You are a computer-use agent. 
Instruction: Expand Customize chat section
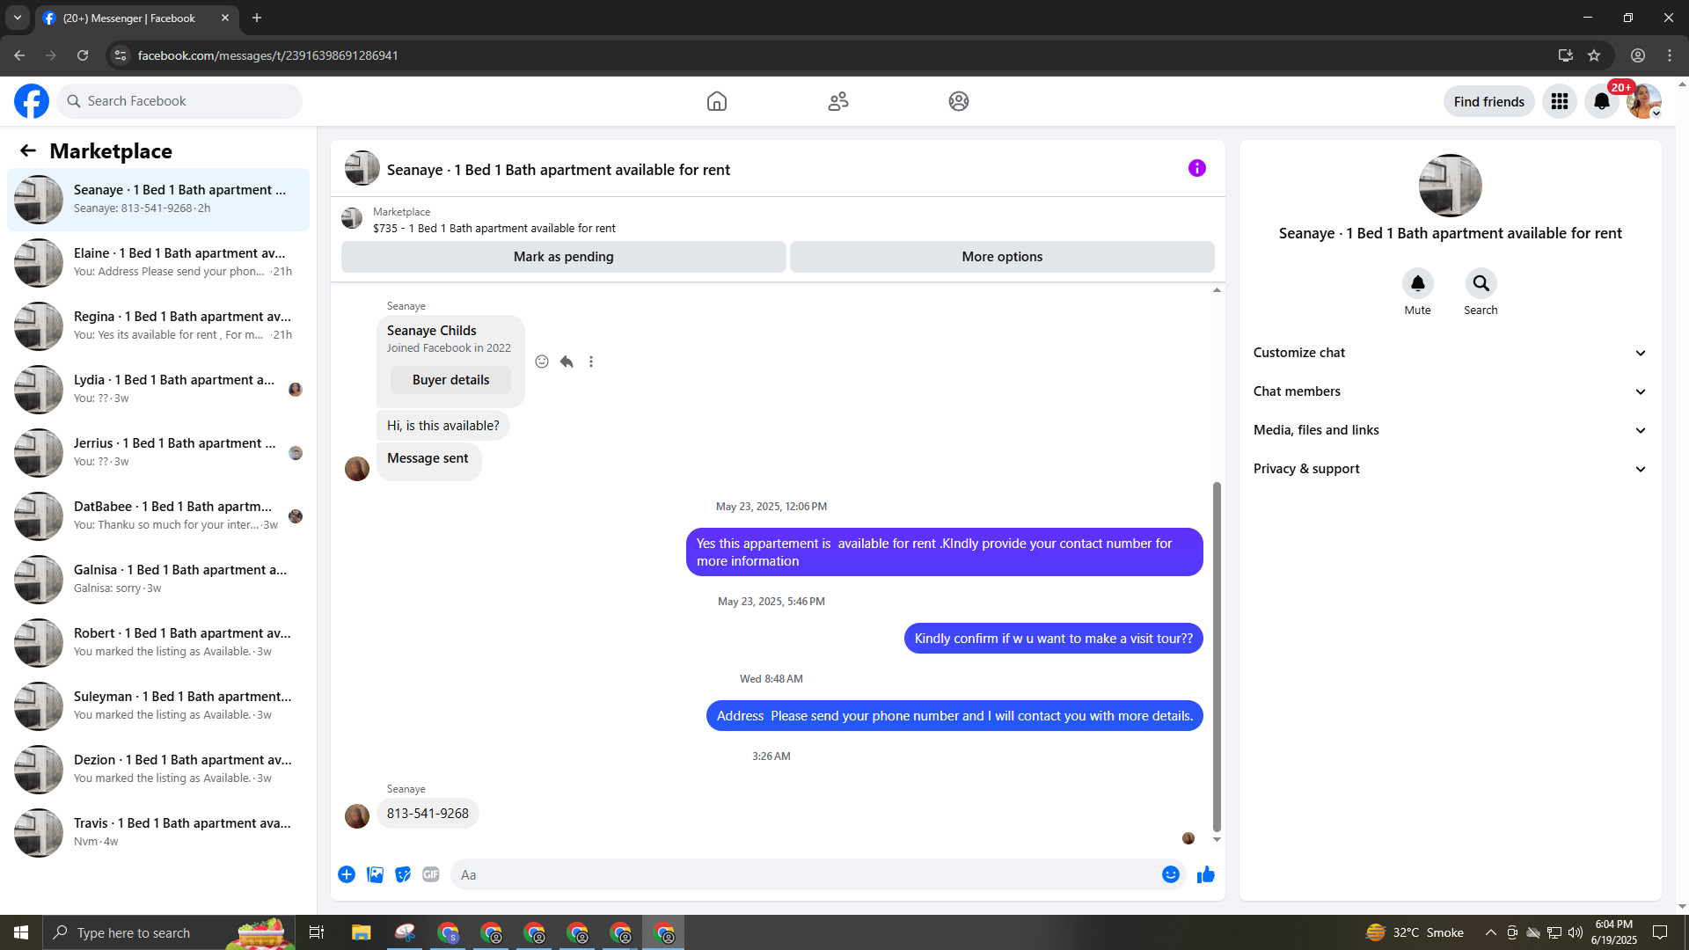point(1450,353)
